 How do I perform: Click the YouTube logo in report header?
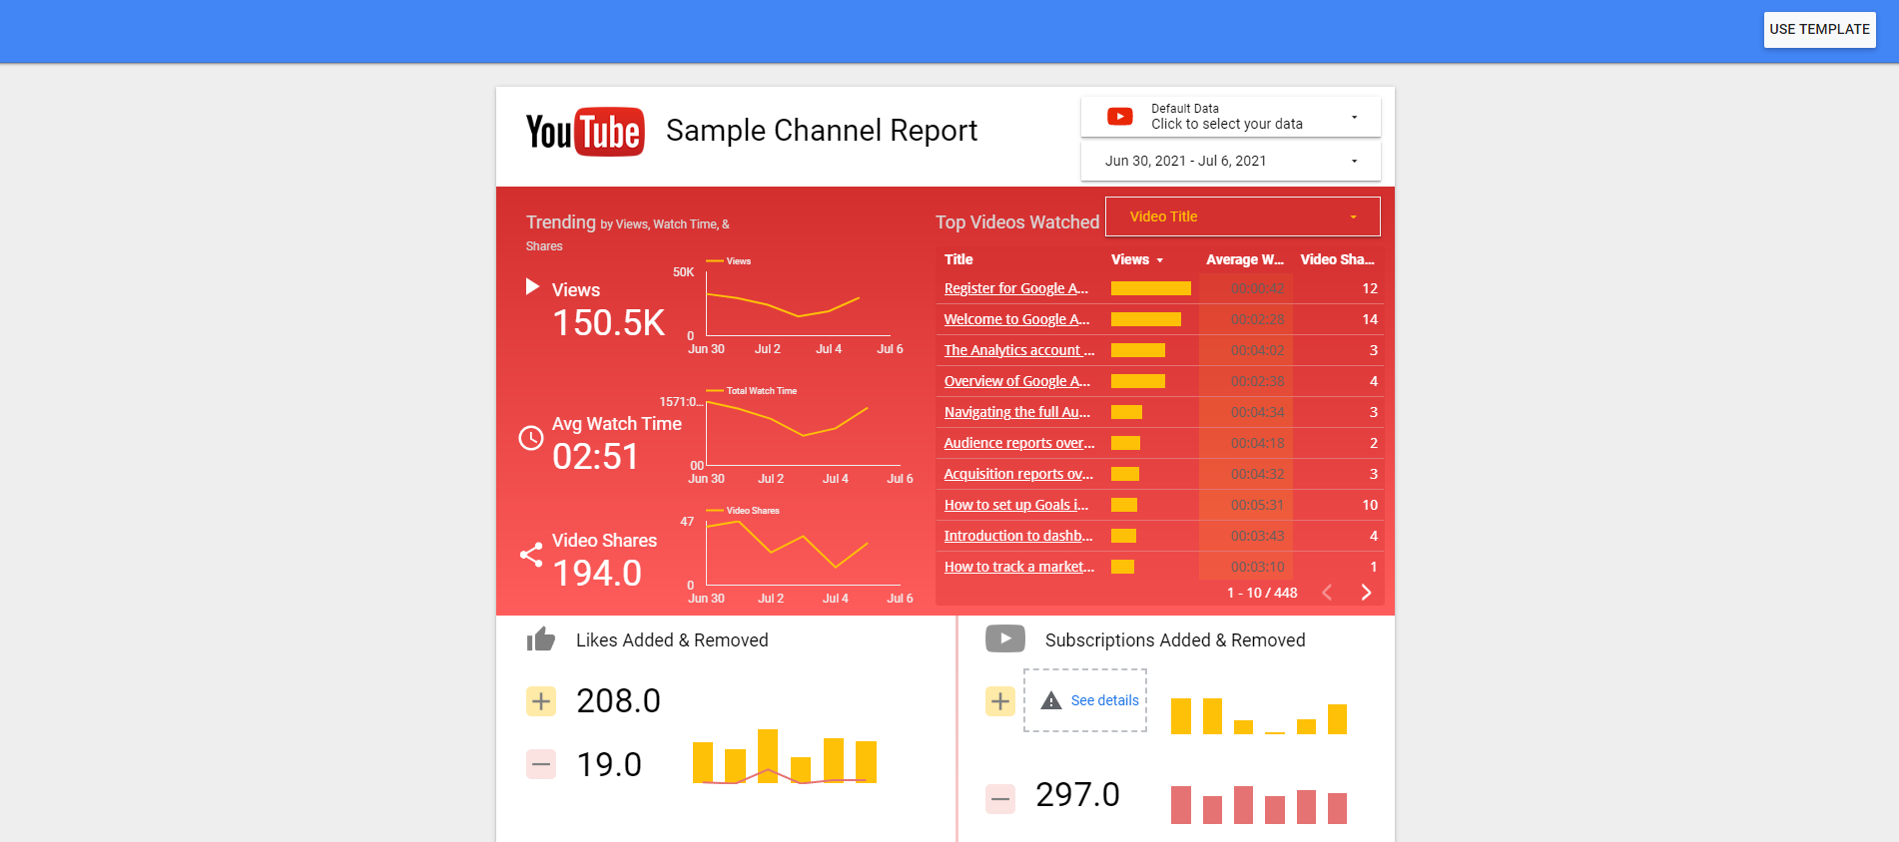[585, 132]
